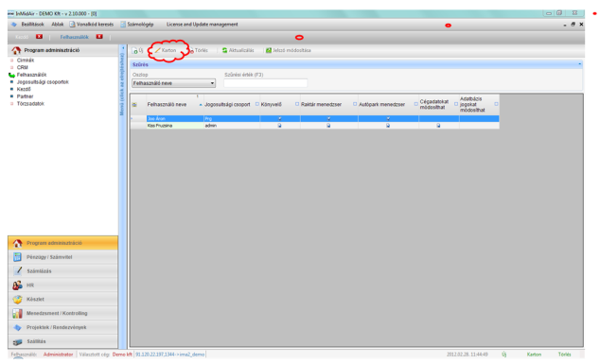The height and width of the screenshot is (364, 600).
Task: Click Karton in the status bar
Action: pos(534,355)
